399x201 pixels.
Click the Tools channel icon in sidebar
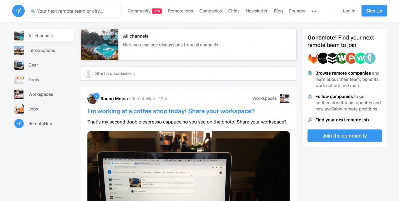[19, 80]
